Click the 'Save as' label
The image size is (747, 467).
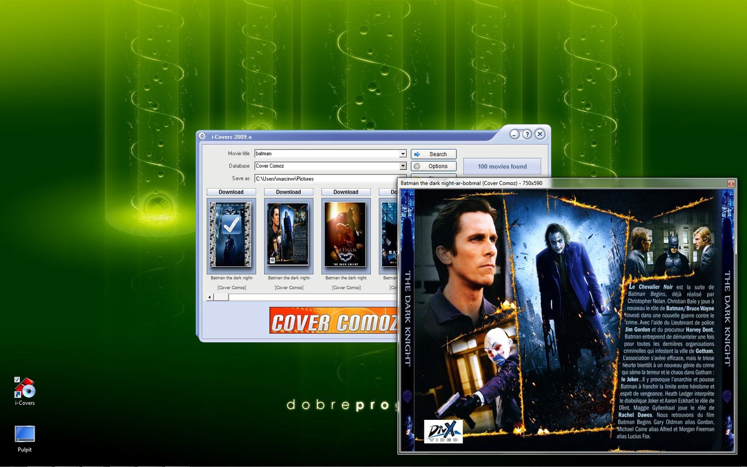[241, 178]
